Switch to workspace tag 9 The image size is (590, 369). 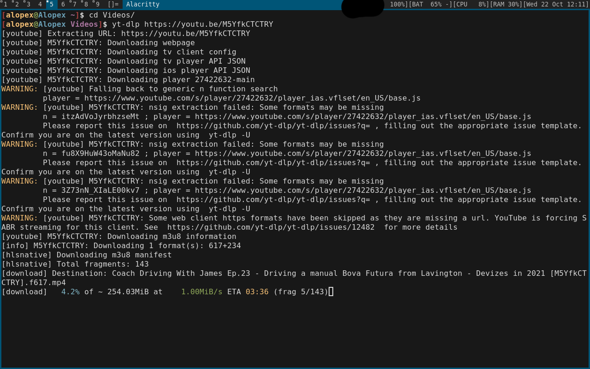click(x=98, y=4)
